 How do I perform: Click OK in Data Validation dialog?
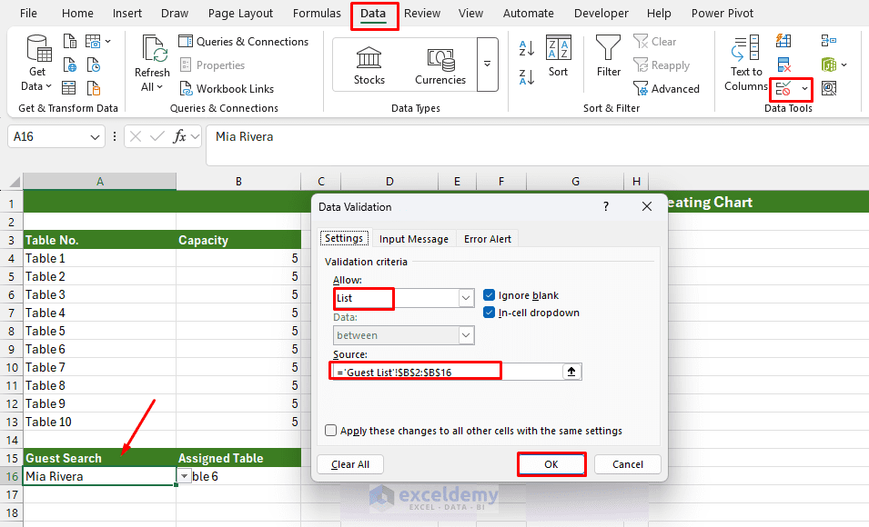(x=551, y=464)
